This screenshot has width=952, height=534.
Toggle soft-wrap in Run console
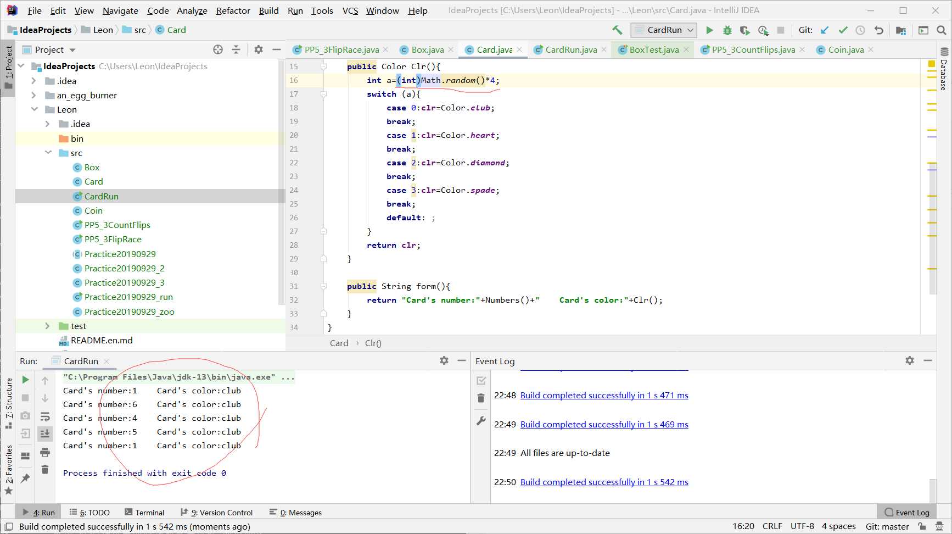click(45, 416)
